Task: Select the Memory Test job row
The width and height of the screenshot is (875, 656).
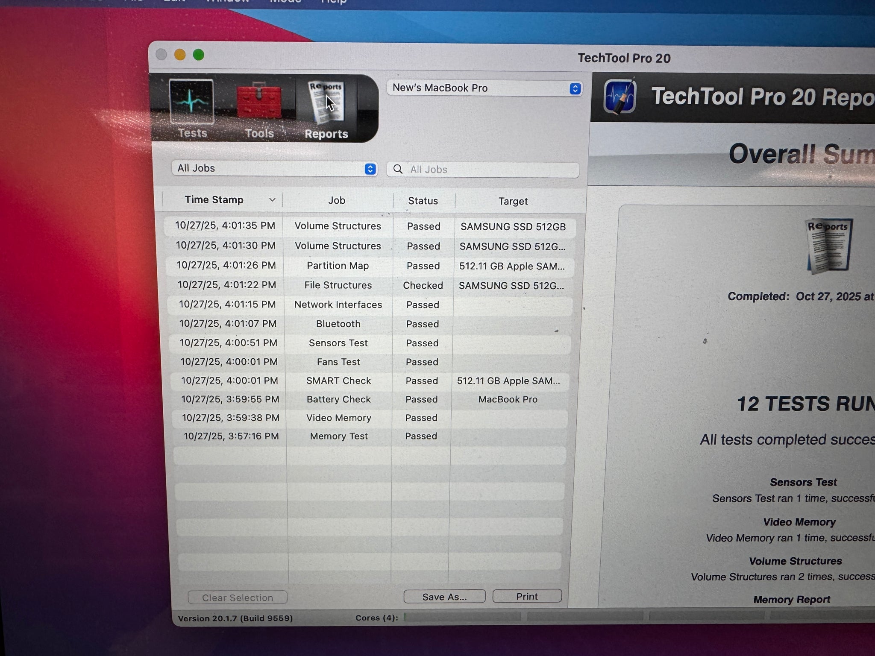Action: pos(339,436)
